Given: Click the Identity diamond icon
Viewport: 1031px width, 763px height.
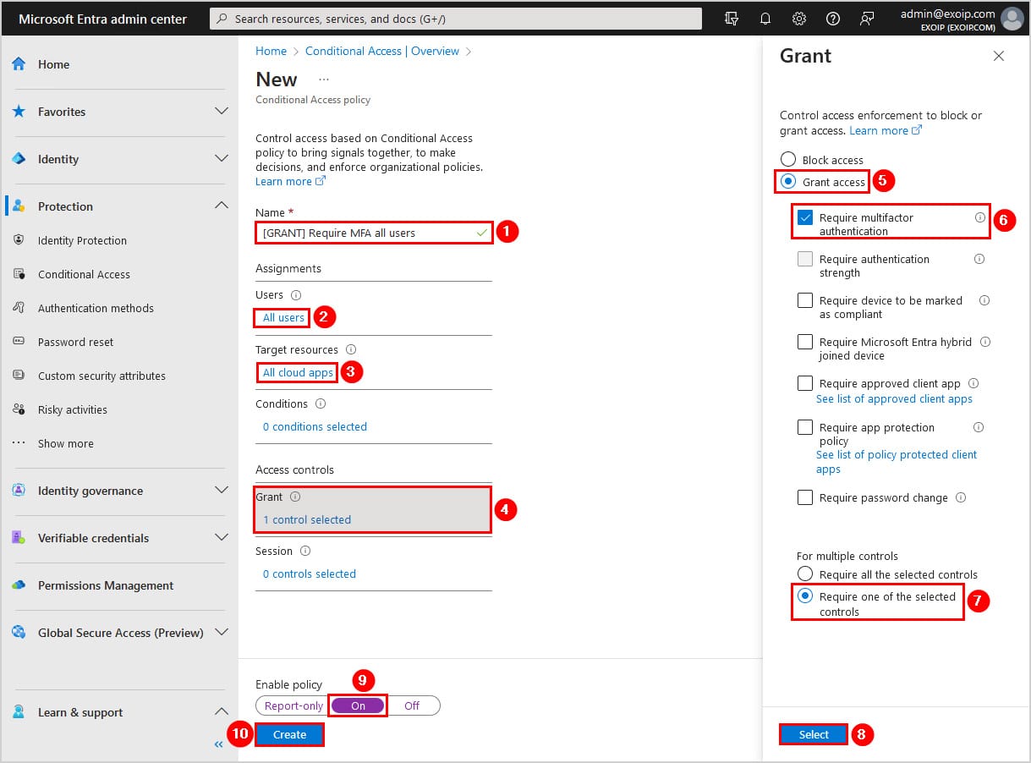Looking at the screenshot, I should coord(19,159).
